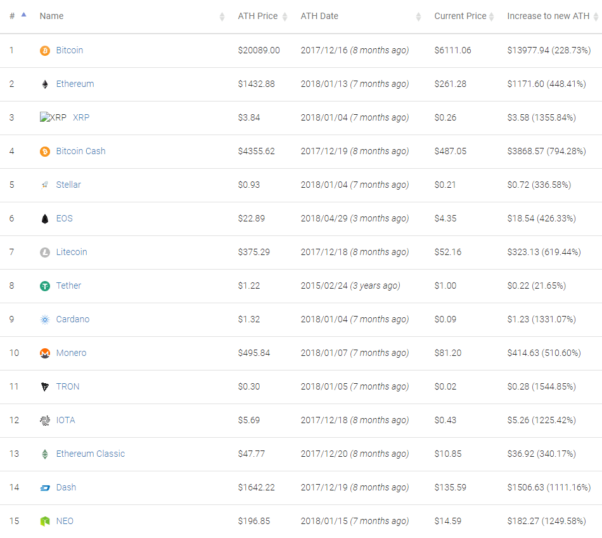Select Bitcoin ATH price $20089.00

point(259,50)
